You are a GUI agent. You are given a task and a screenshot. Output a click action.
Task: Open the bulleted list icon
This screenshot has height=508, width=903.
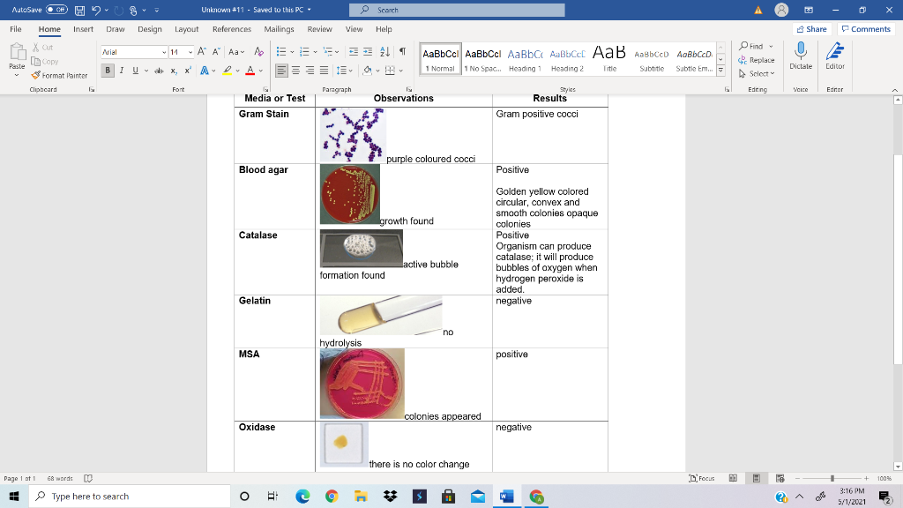coord(283,49)
